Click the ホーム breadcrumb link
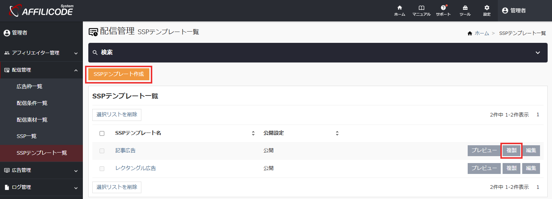 click(482, 33)
